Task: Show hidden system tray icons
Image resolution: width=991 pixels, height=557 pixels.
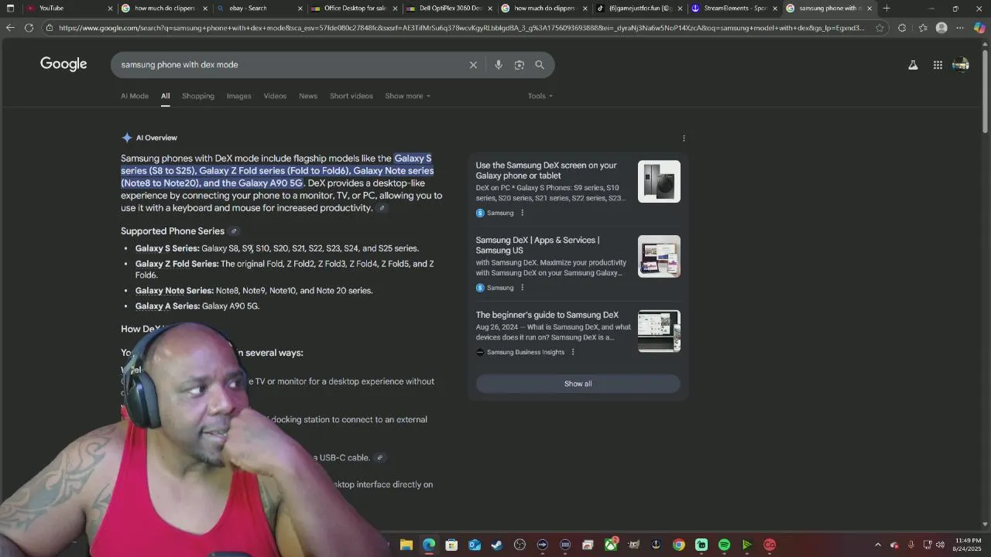Action: pos(878,545)
